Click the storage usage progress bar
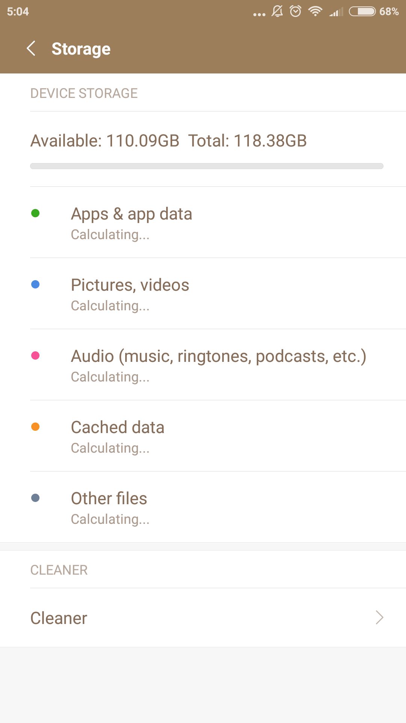Image resolution: width=406 pixels, height=723 pixels. pyautogui.click(x=206, y=166)
